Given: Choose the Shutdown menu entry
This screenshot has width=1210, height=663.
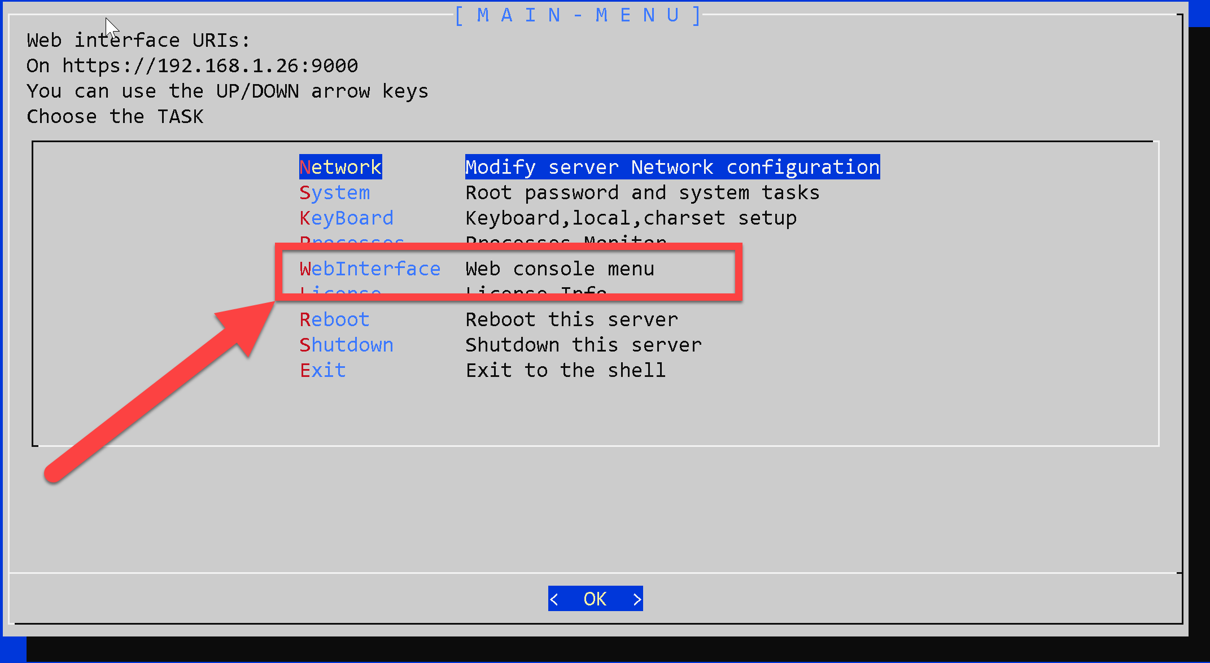Looking at the screenshot, I should click(x=346, y=345).
